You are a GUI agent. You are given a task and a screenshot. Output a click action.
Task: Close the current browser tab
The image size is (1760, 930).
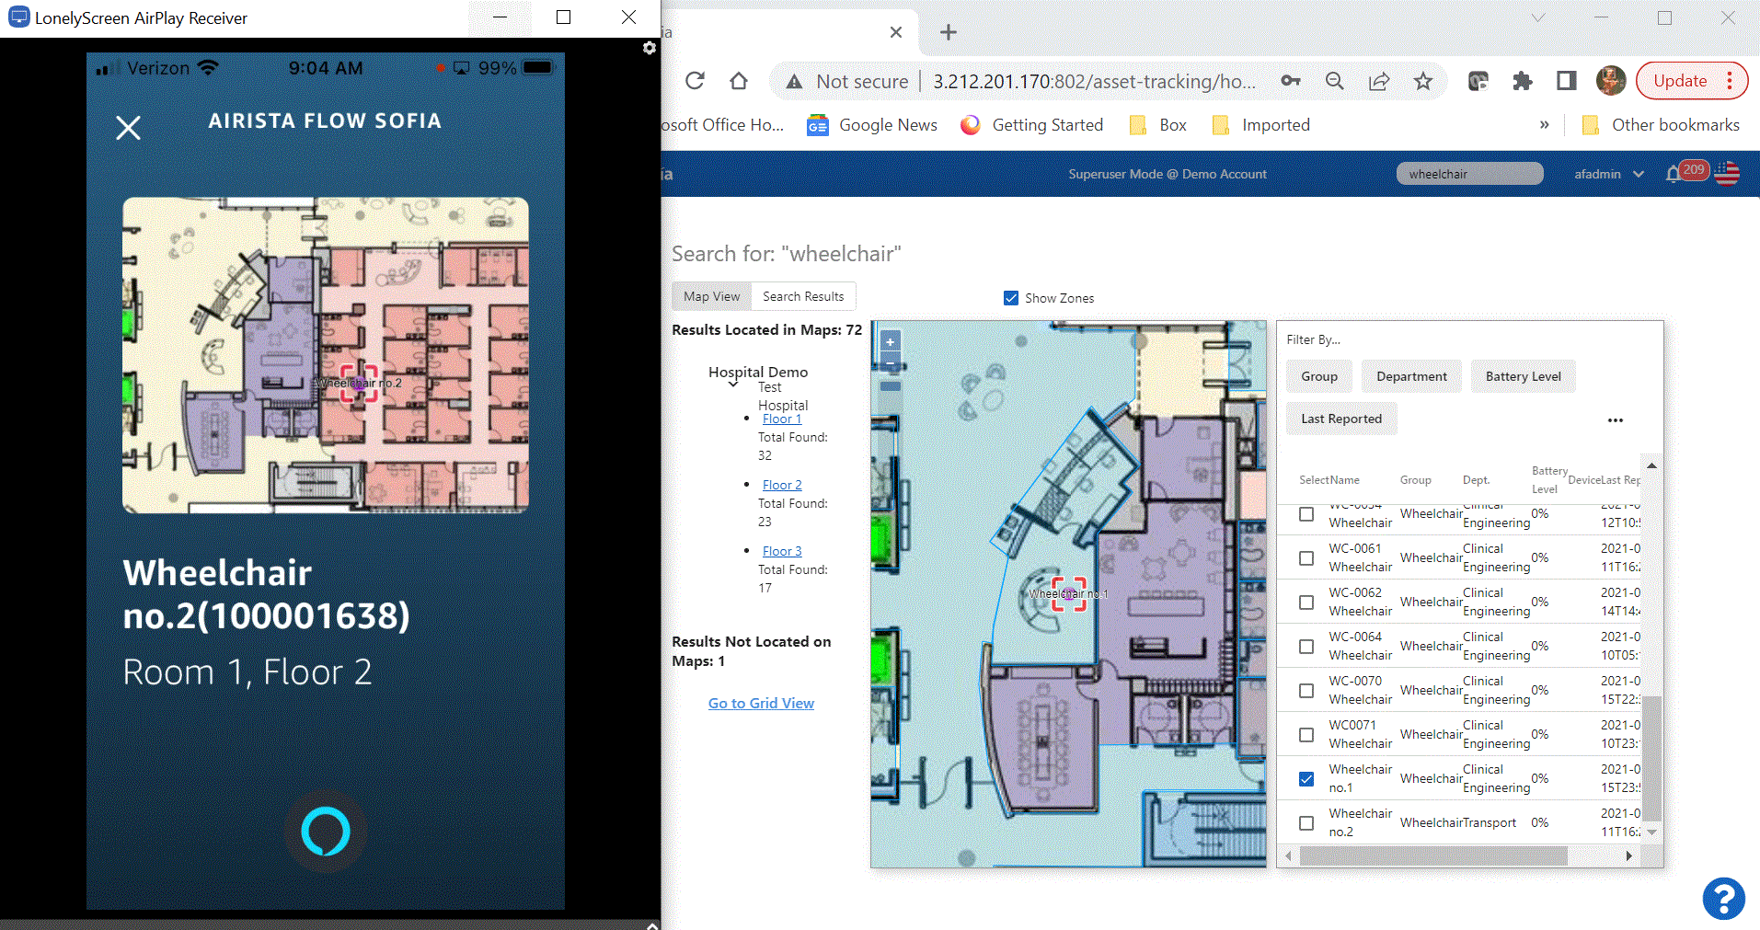896,32
